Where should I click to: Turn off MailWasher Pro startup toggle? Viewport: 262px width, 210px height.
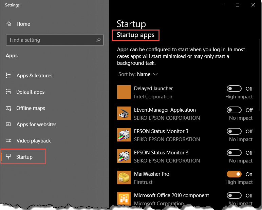(x=234, y=174)
